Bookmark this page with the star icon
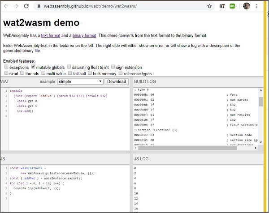269x213 pixels. pos(209,6)
